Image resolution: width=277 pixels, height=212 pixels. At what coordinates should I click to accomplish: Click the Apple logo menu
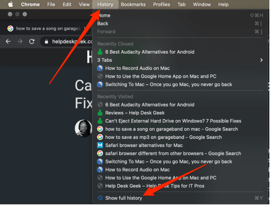click(11, 4)
